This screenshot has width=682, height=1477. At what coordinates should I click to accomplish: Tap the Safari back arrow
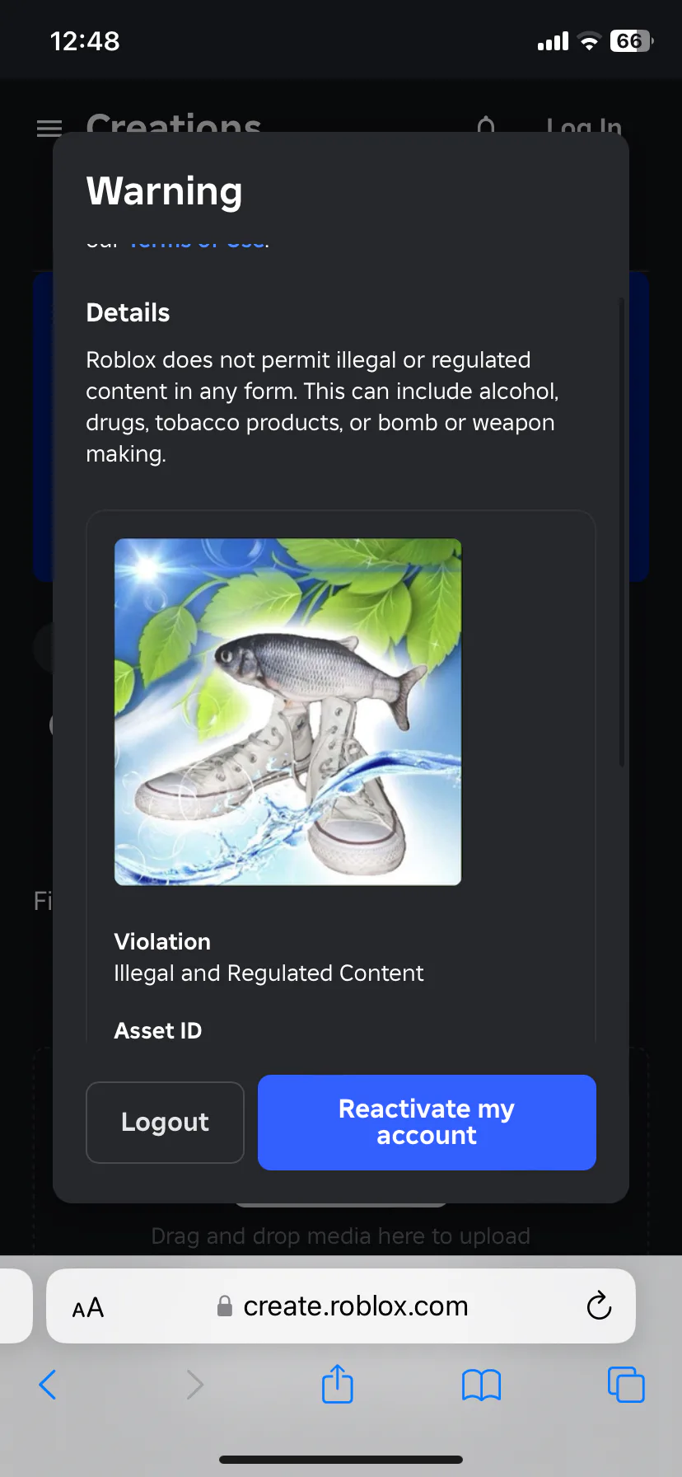point(48,1385)
